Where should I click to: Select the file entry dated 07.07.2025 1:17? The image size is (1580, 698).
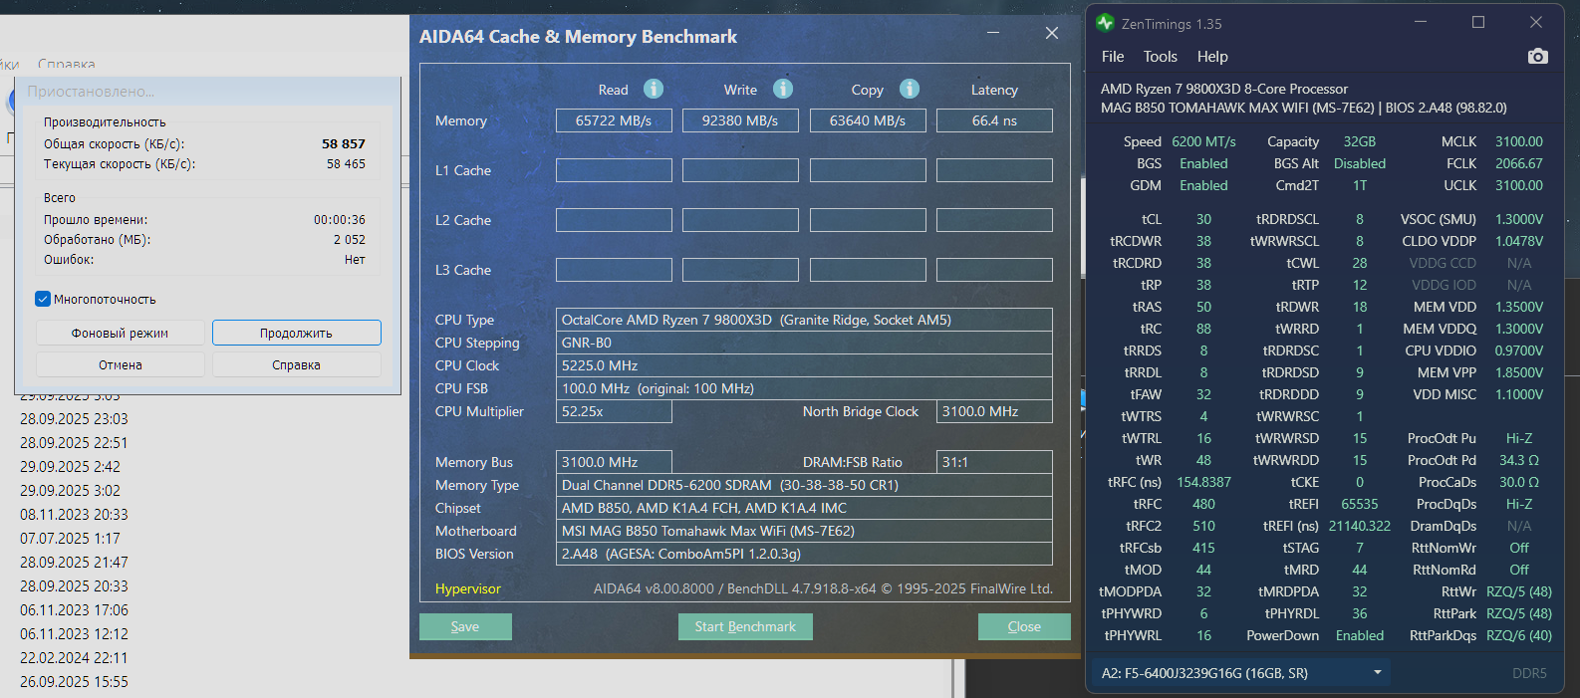[x=70, y=539]
